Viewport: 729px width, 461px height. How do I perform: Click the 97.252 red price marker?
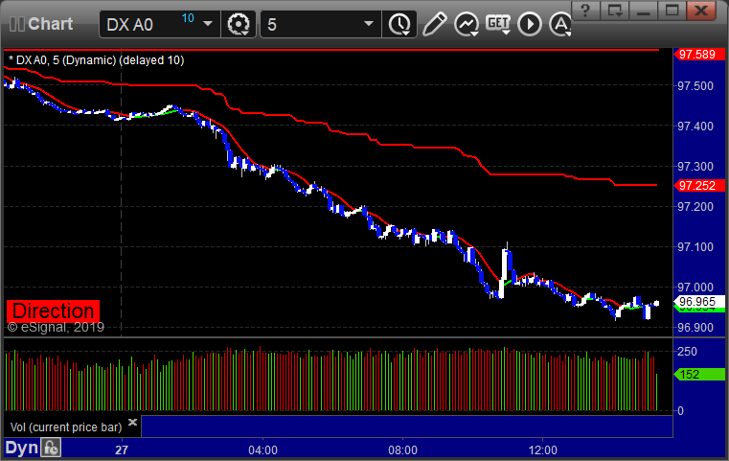click(698, 186)
